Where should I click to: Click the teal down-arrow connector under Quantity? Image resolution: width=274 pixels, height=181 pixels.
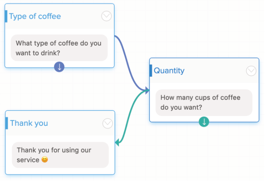204,122
